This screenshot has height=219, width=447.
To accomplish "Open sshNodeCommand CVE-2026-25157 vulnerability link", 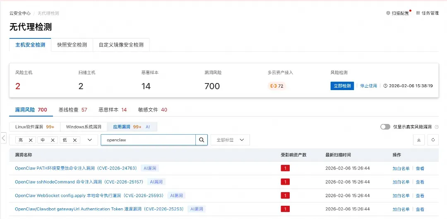I will pyautogui.click(x=79, y=182).
